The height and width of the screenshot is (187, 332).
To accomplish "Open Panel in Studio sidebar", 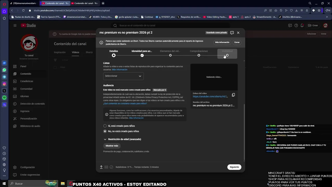I will (x=23, y=66).
